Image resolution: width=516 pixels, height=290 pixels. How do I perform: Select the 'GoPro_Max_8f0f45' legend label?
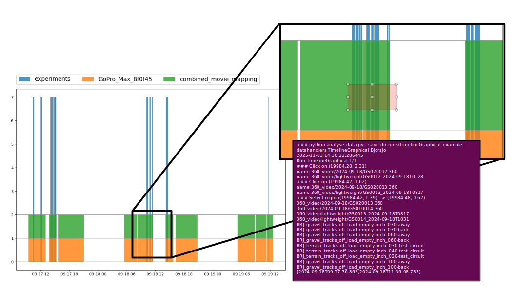tap(125, 79)
